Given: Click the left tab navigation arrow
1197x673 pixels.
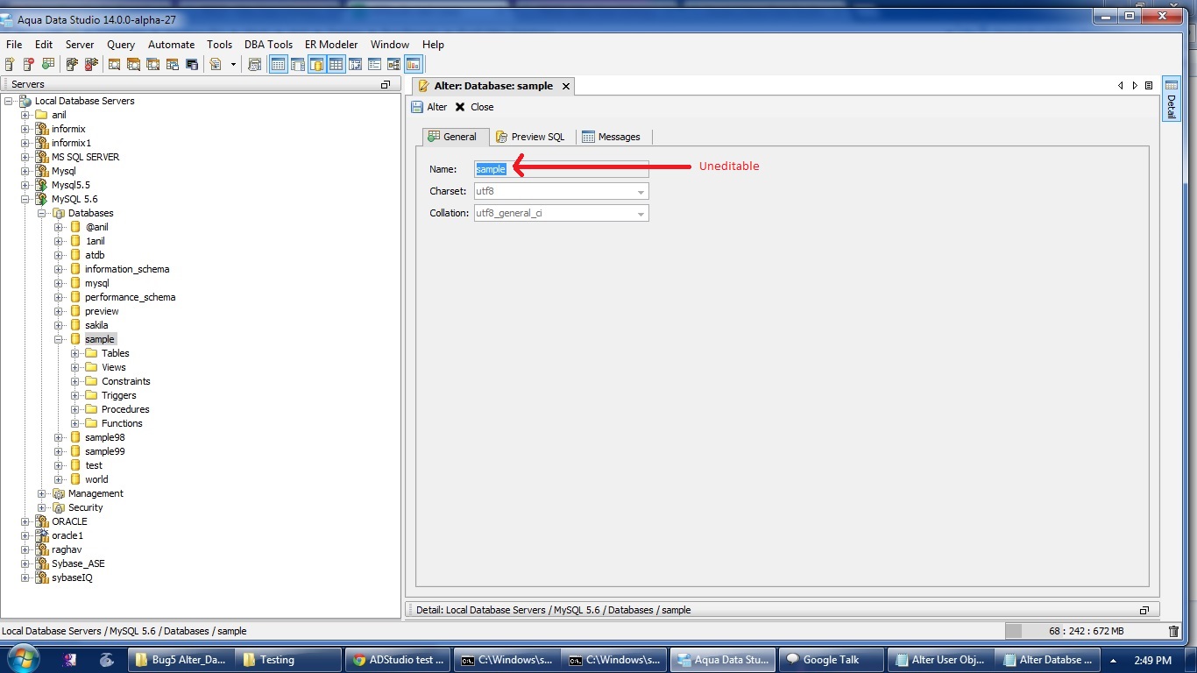Looking at the screenshot, I should [x=1121, y=86].
